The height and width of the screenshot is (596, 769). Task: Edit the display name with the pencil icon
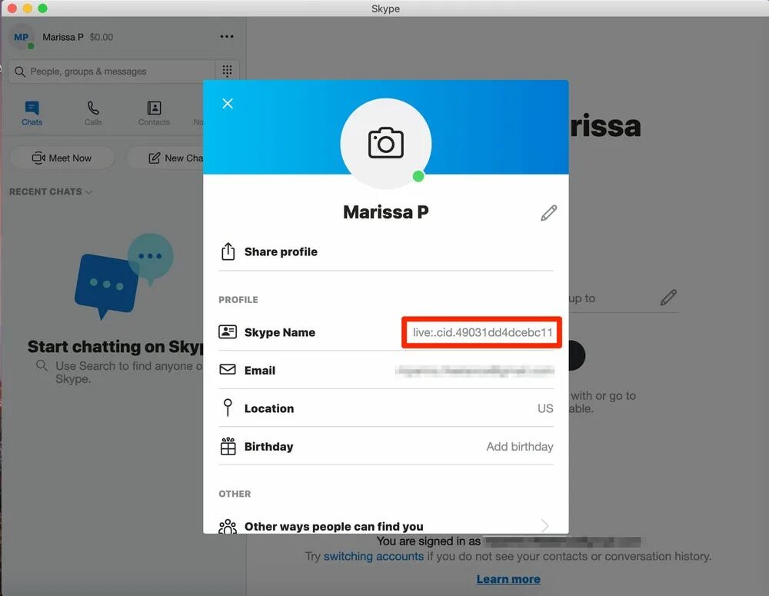[x=548, y=213]
